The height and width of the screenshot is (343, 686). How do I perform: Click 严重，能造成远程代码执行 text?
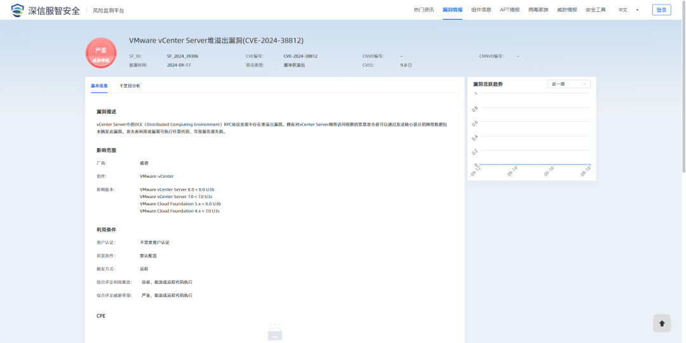pyautogui.click(x=166, y=296)
